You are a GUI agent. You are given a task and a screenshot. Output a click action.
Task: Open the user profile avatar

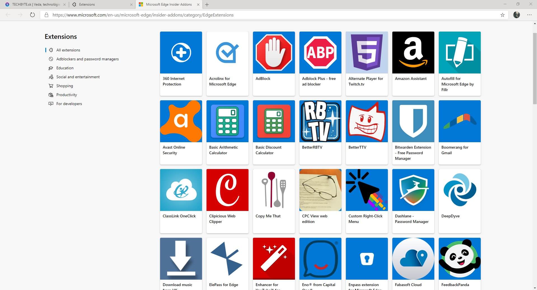pyautogui.click(x=517, y=15)
